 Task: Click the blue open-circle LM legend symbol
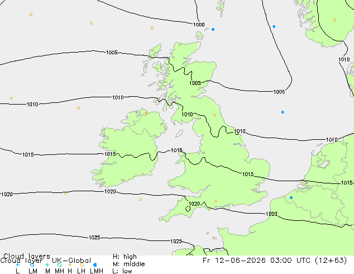(x=32, y=264)
